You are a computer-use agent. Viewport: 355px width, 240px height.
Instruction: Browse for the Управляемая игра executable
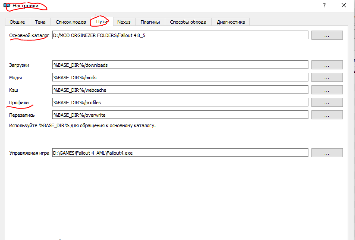coord(327,153)
